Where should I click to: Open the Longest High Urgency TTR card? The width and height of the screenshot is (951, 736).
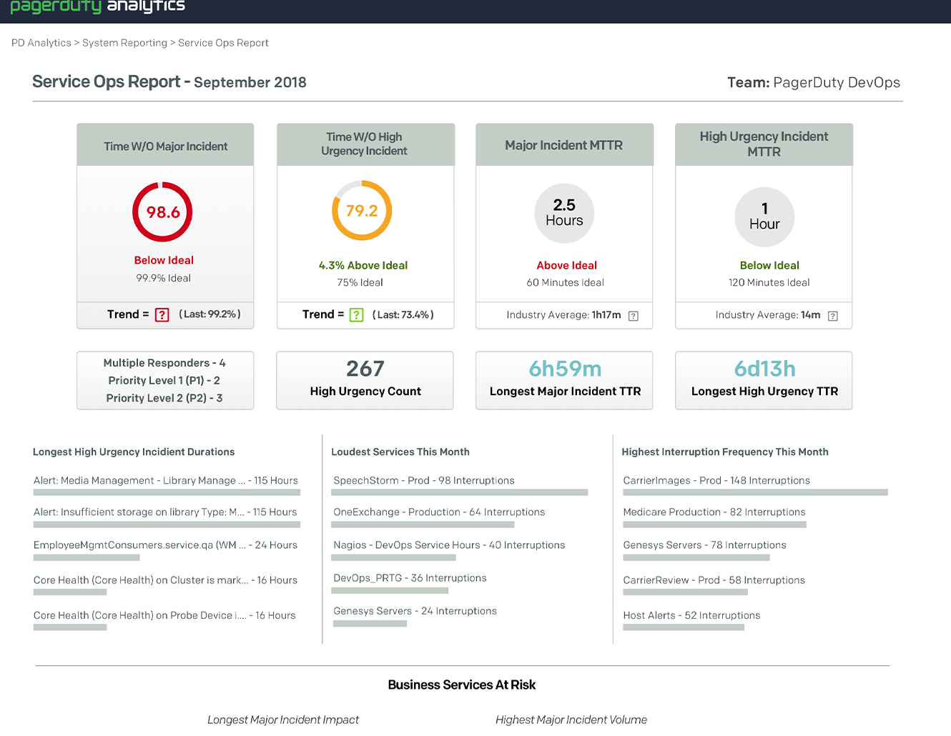(764, 380)
